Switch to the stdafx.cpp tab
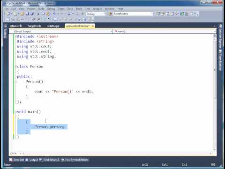225x169 pixels. pos(53,26)
